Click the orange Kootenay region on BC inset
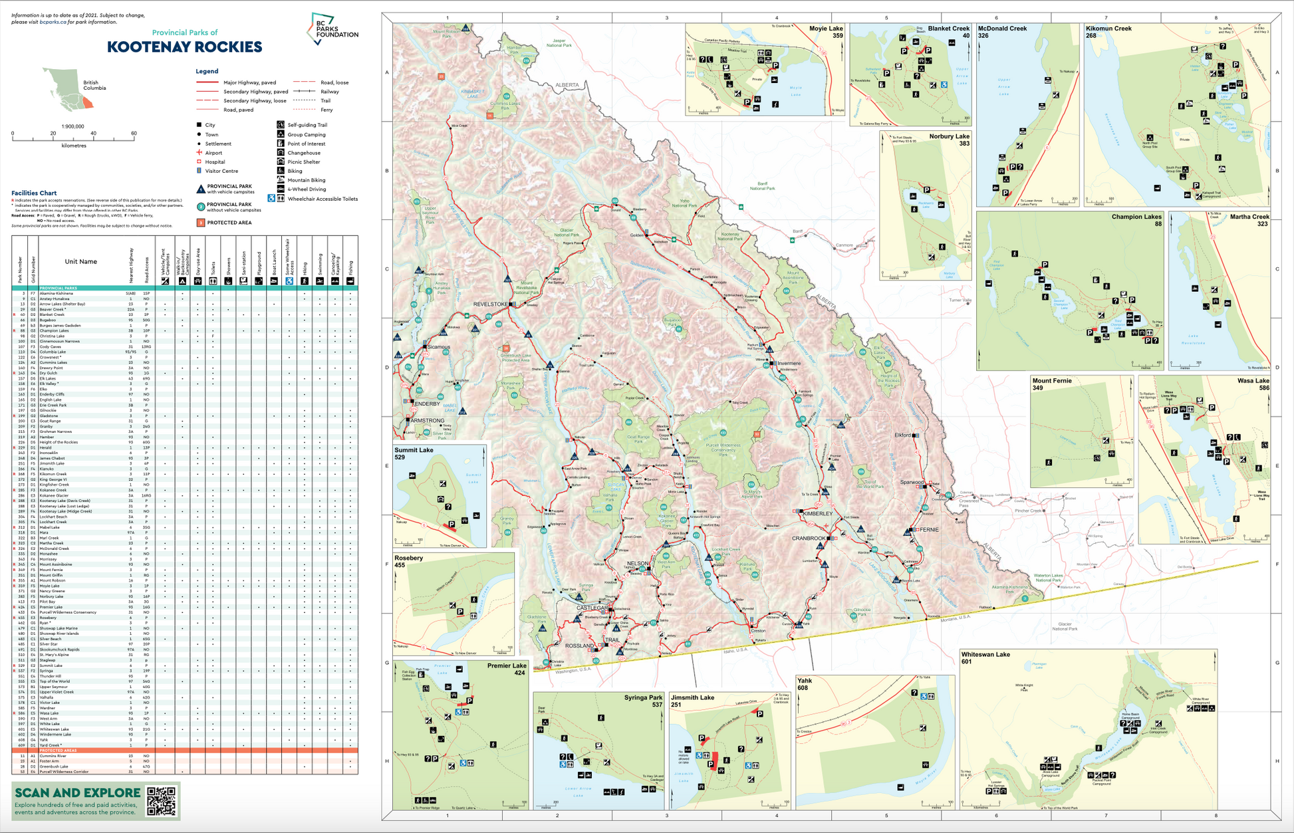Screen dimensions: 1294x833 coord(88,102)
